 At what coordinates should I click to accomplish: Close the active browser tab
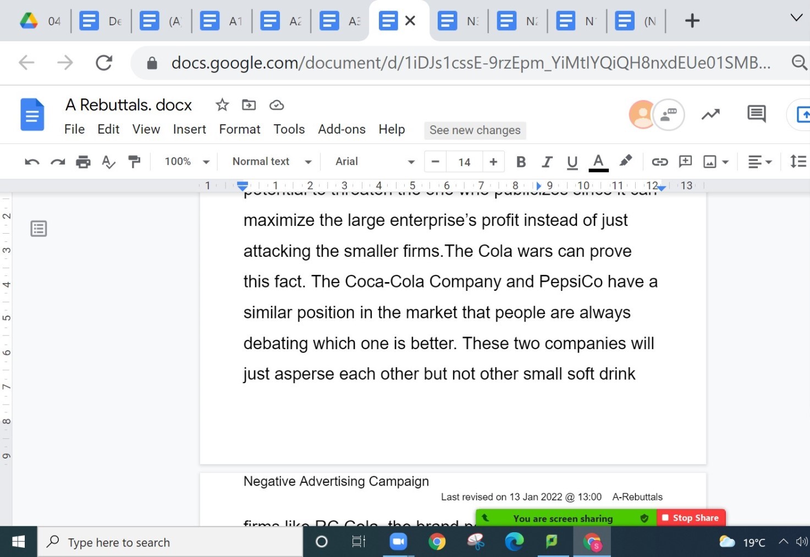pyautogui.click(x=410, y=21)
